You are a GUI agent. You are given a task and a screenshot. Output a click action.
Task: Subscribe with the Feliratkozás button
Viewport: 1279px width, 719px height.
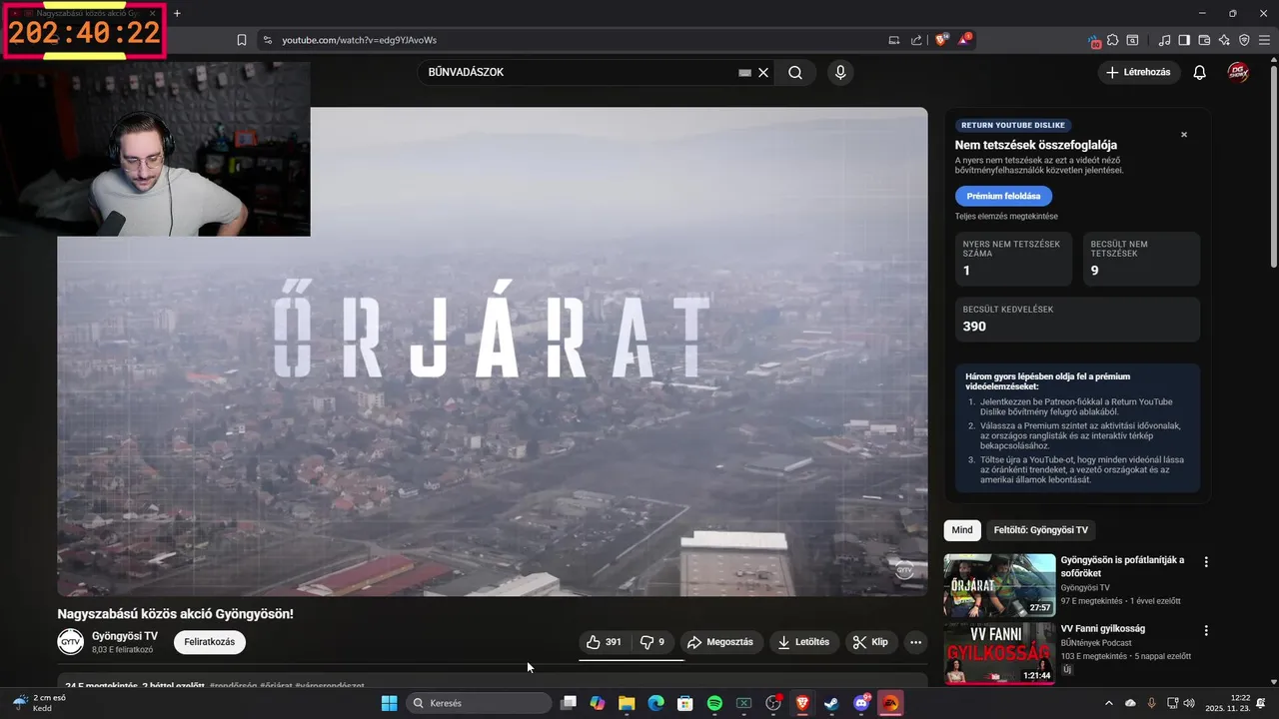pos(210,642)
